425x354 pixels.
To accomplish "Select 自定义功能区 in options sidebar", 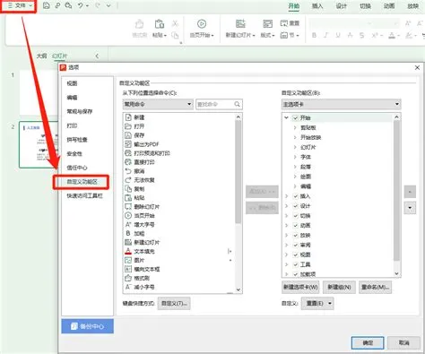I will (82, 182).
